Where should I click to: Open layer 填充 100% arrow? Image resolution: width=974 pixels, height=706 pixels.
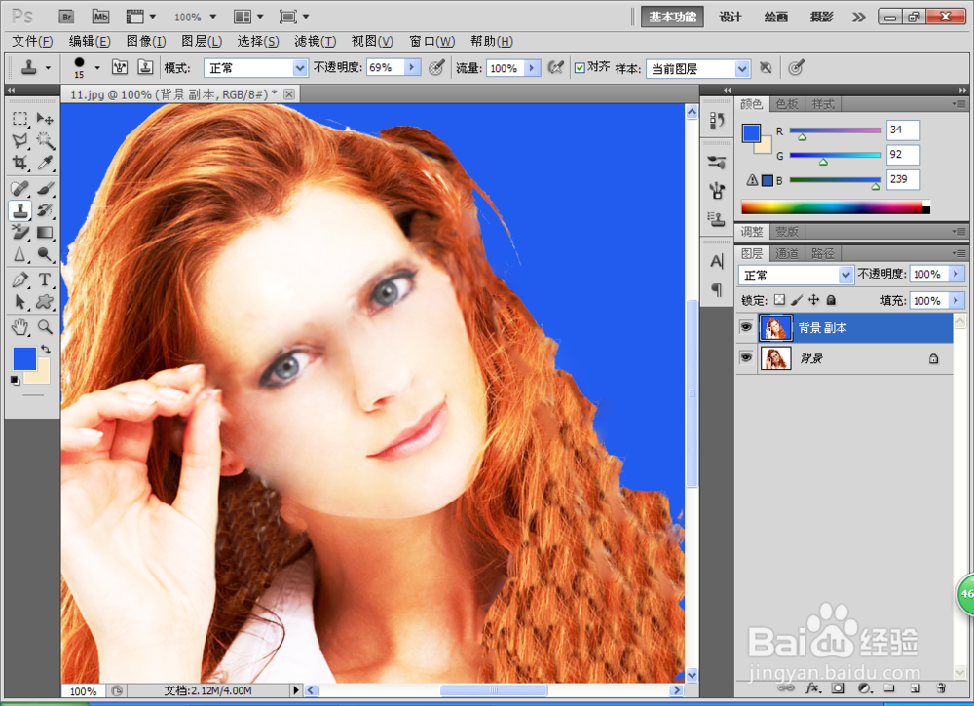click(x=956, y=301)
